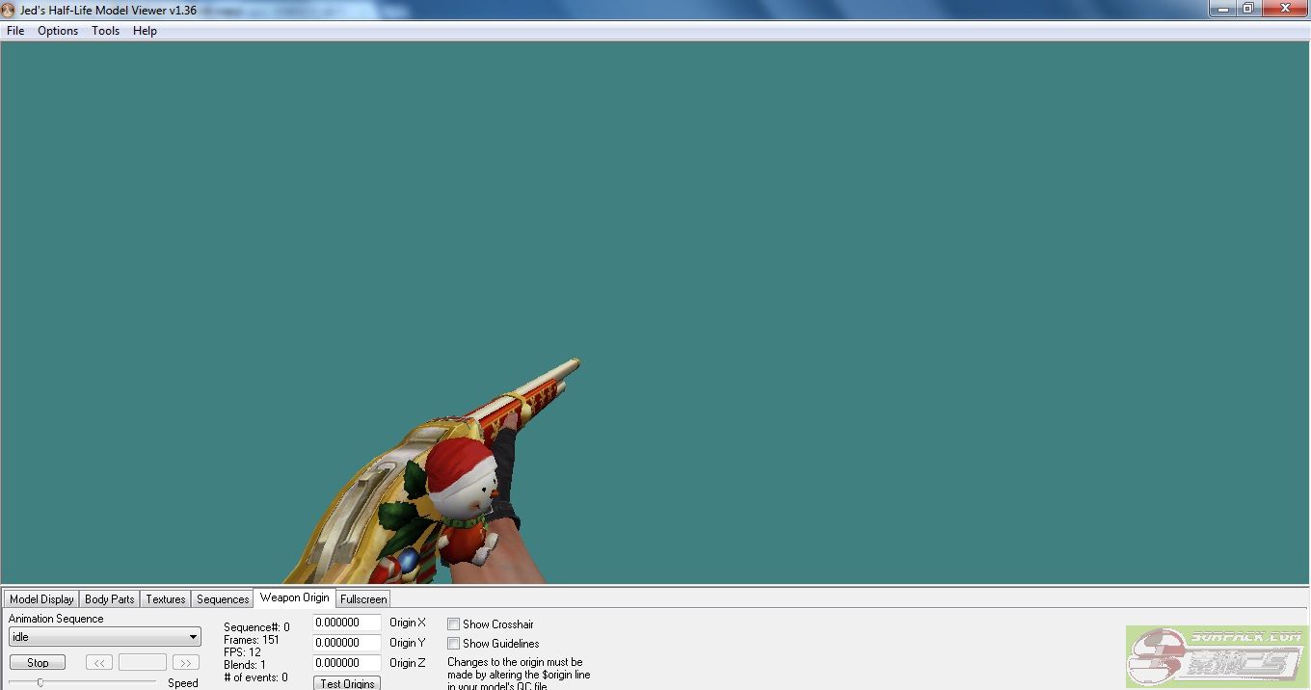The image size is (1311, 690).
Task: Open the File menu
Action: coord(15,31)
